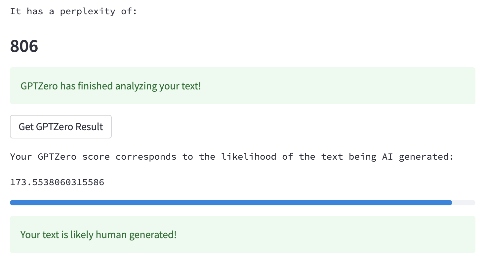Click the Get GPTZero Result button
The width and height of the screenshot is (486, 261).
pos(61,127)
